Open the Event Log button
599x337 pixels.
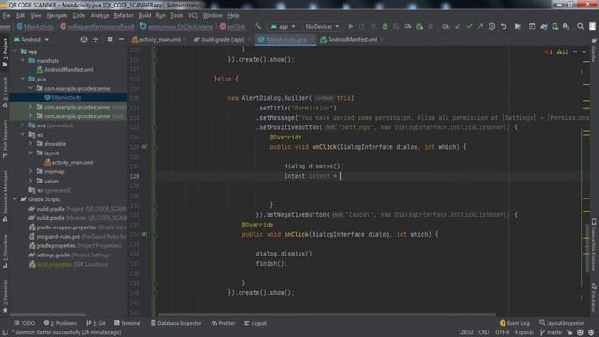point(515,323)
